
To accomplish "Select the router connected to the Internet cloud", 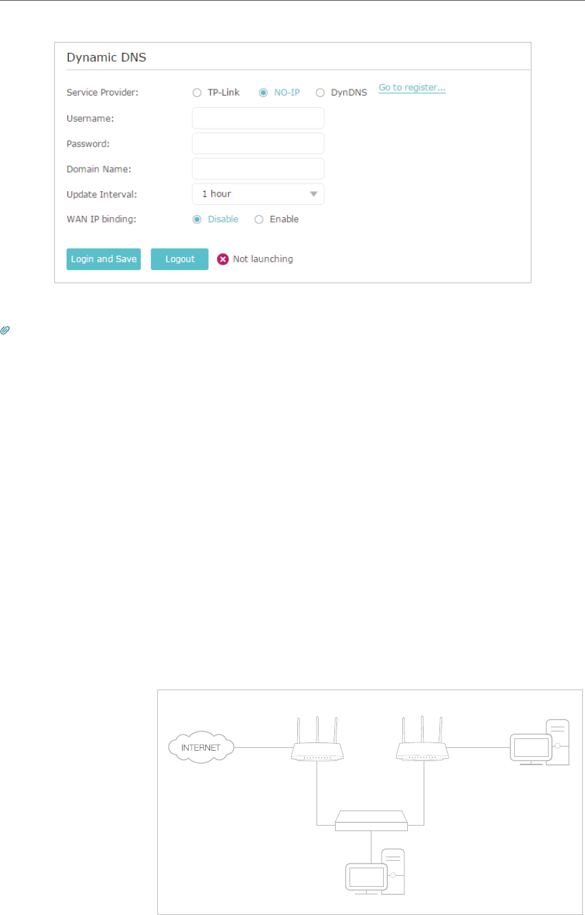I will pyautogui.click(x=317, y=740).
